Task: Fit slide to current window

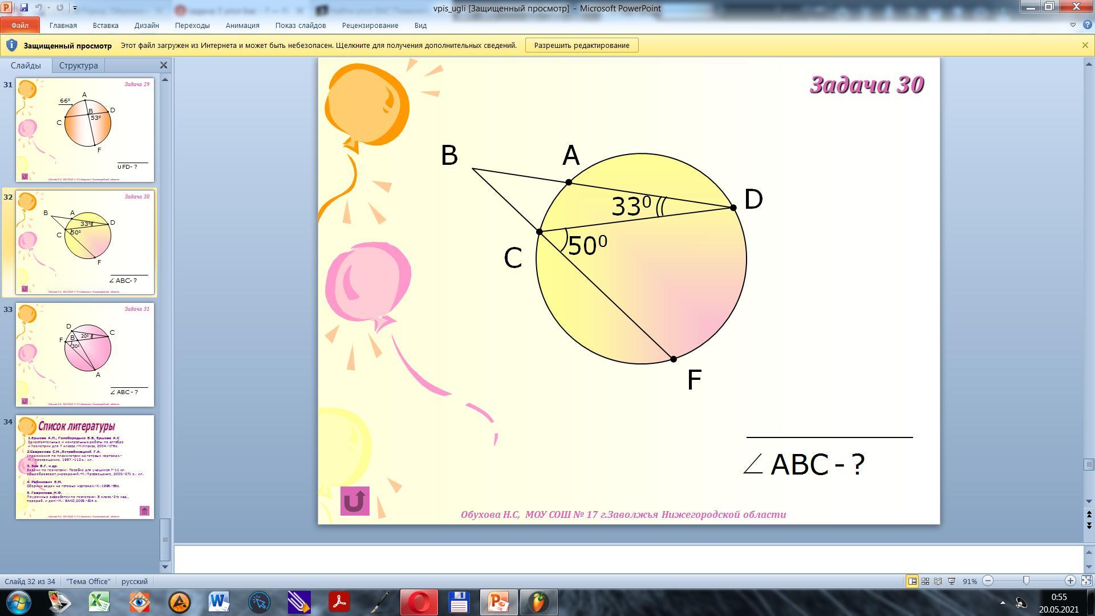Action: [x=1086, y=581]
